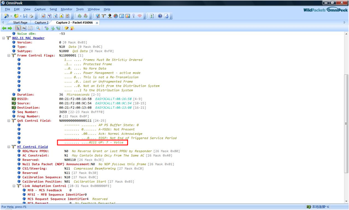Open the File menu
This screenshot has height=210, width=349.
tap(8, 9)
